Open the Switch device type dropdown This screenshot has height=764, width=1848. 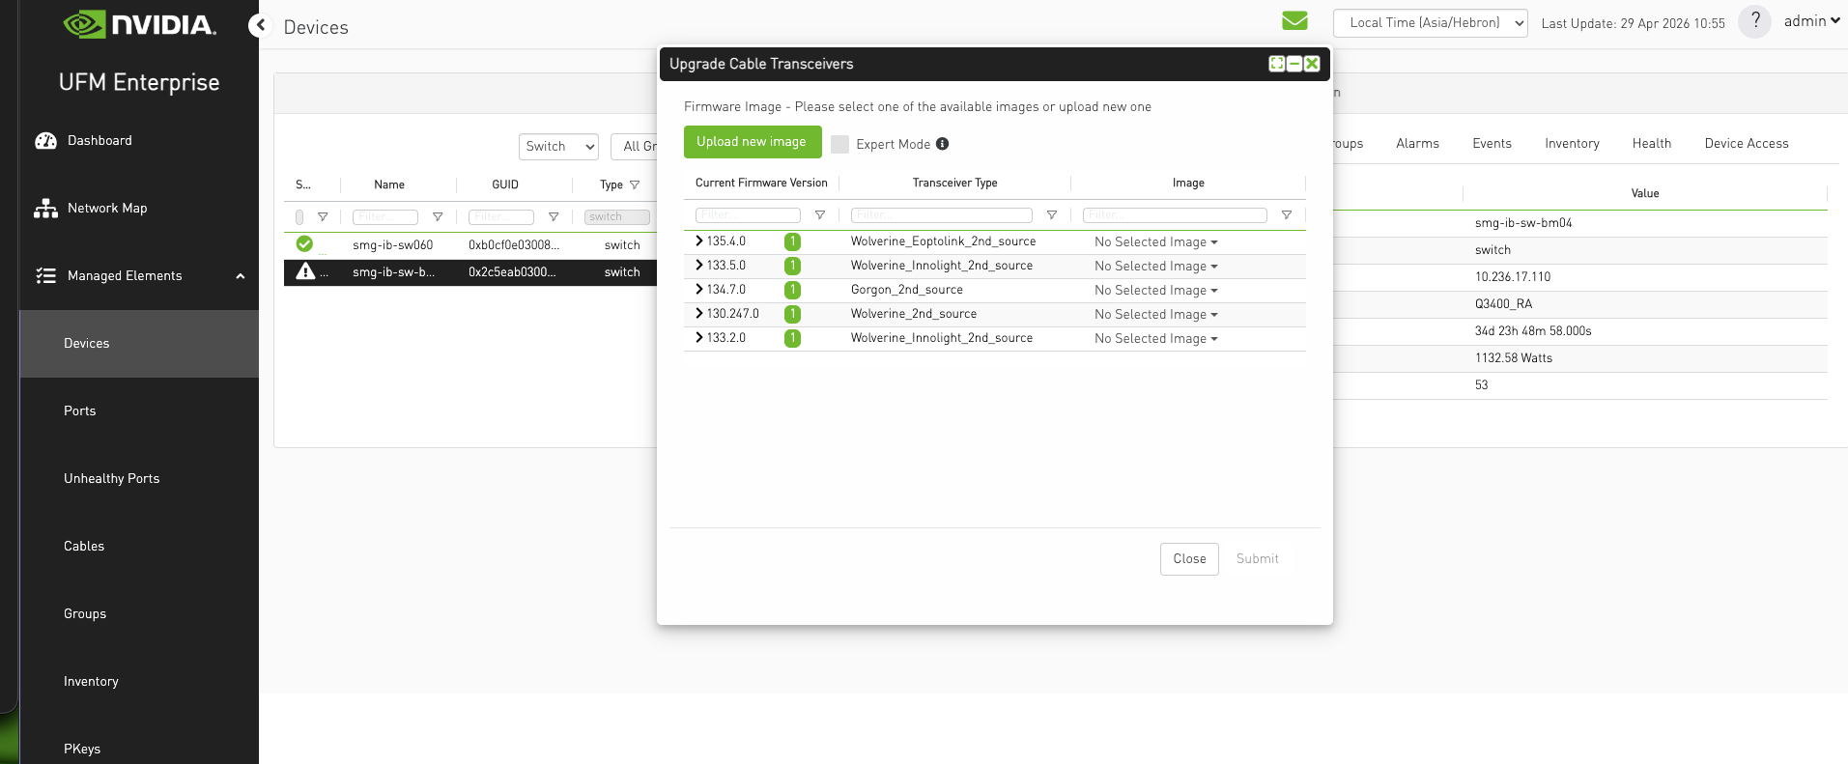558,147
